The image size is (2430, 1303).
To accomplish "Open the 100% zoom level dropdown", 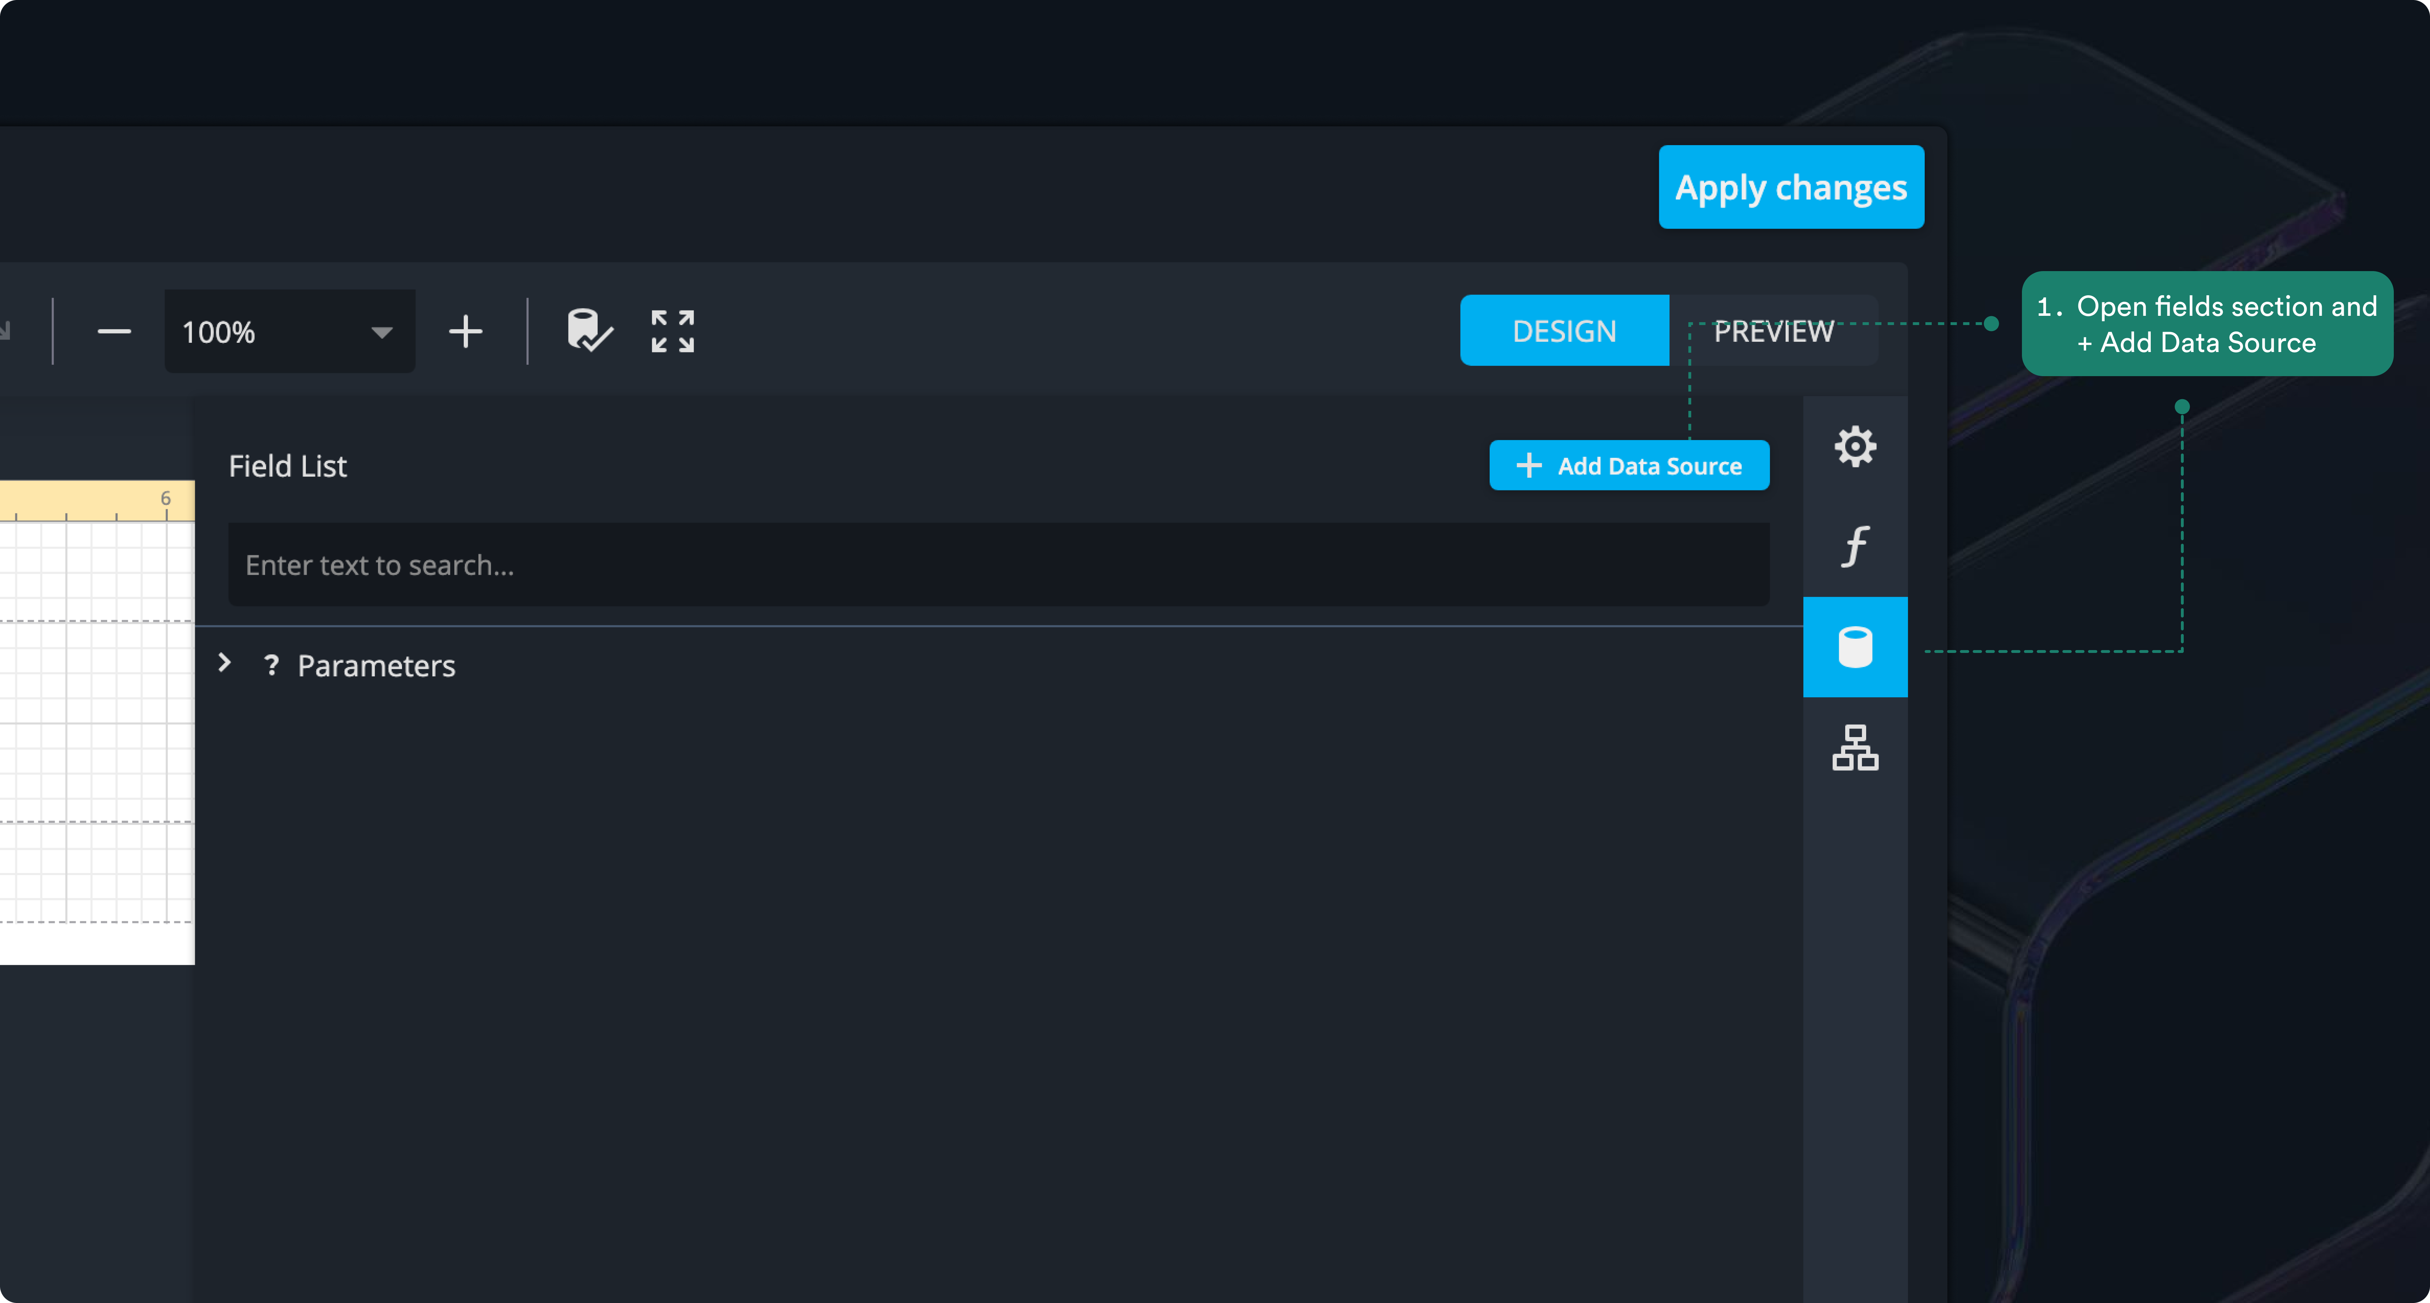I will point(290,331).
